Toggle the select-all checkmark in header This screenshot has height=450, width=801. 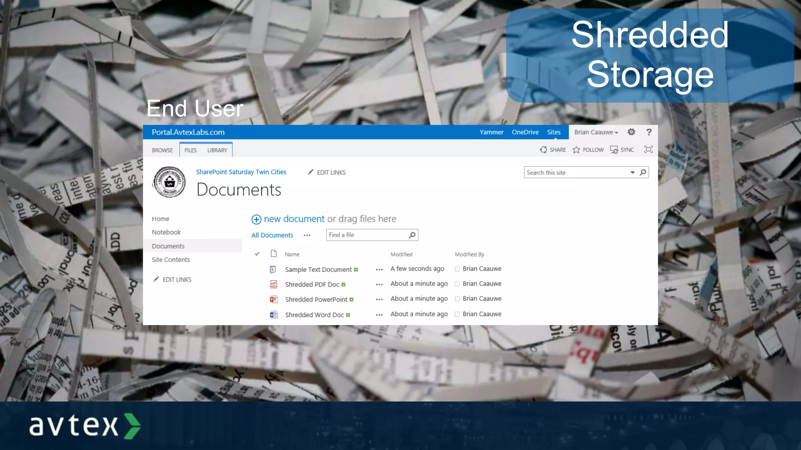257,254
